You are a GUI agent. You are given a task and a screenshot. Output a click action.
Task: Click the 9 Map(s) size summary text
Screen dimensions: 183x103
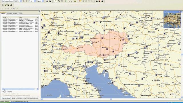pos(7,92)
